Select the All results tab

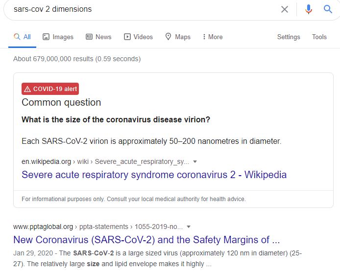[22, 37]
